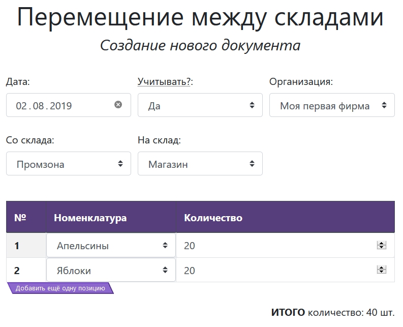This screenshot has width=403, height=327.
Task: Increase quantity for Яблоки row
Action: point(381,268)
